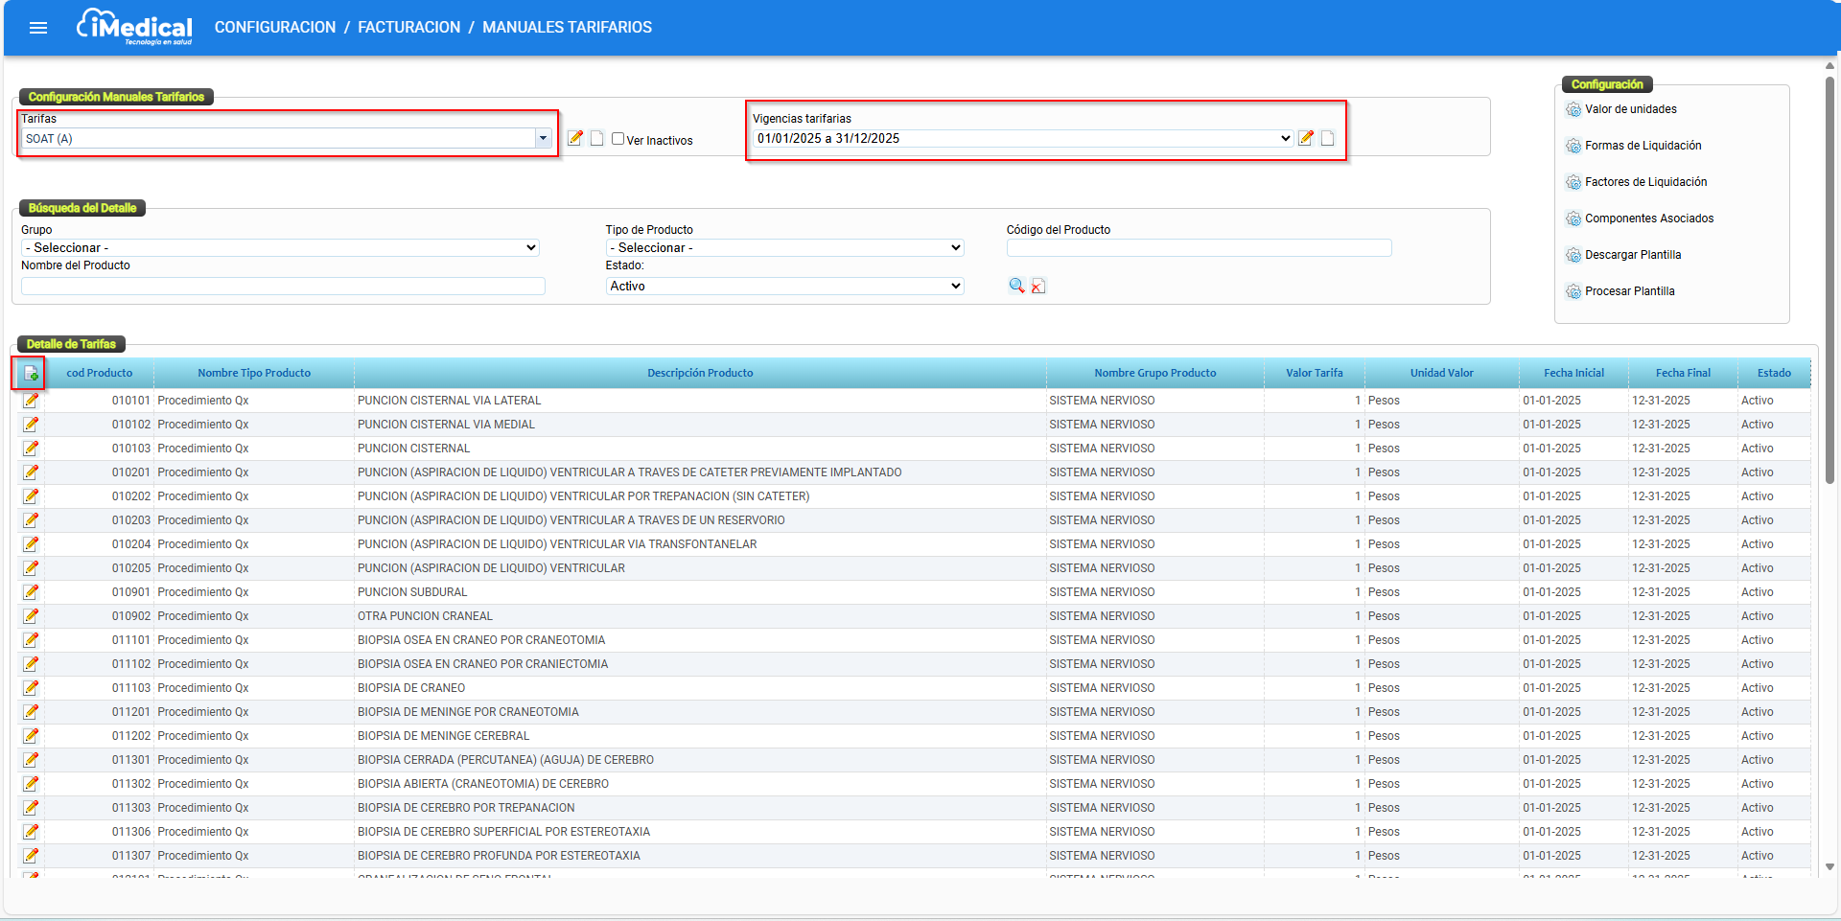
Task: Click the Procesar Plantilla link
Action: pyautogui.click(x=1629, y=291)
